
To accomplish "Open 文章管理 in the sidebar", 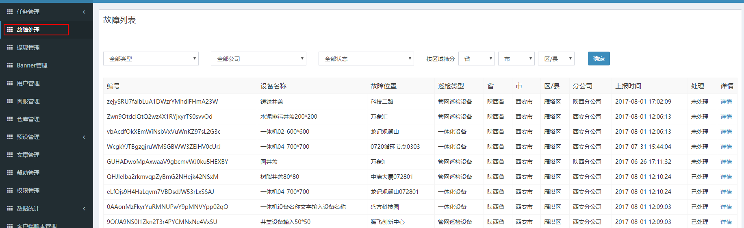I will [28, 155].
